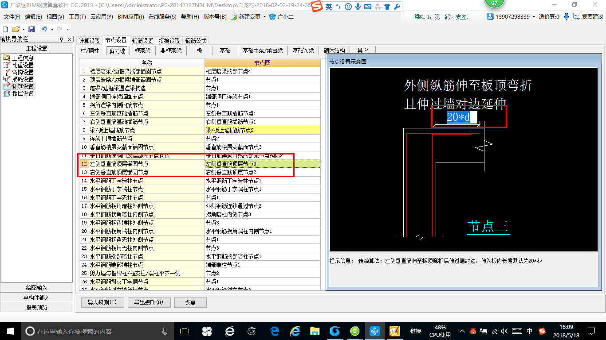Screen dimensions: 606x340
Task: Click the 单构件输入 navigation button
Action: tap(36, 297)
